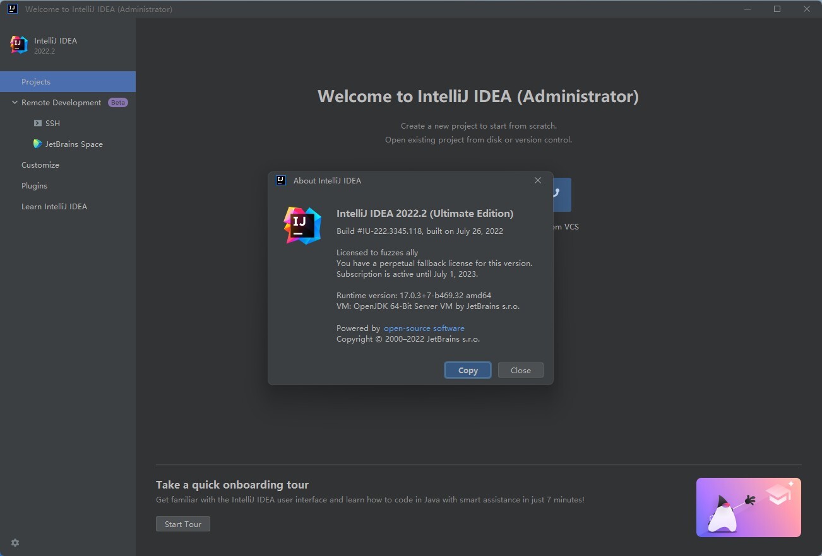Click the IntelliJ IDEA logo in sidebar header
This screenshot has height=556, width=822.
[x=19, y=45]
